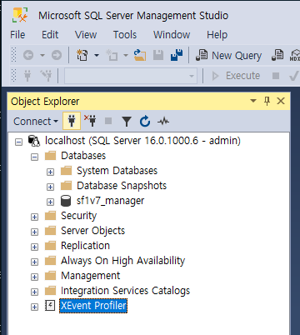Select Database Snapshots tree item
300x335 pixels.
click(x=122, y=186)
